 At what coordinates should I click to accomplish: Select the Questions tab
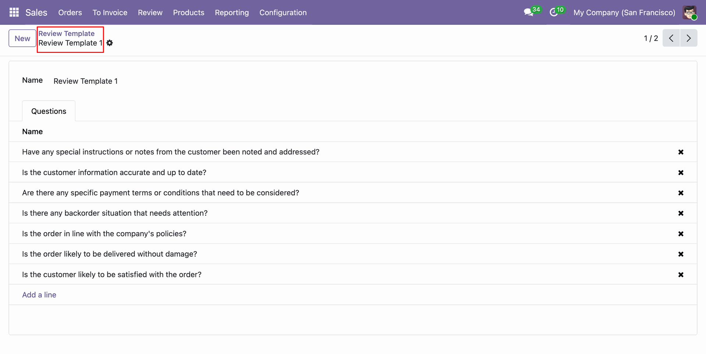[49, 111]
